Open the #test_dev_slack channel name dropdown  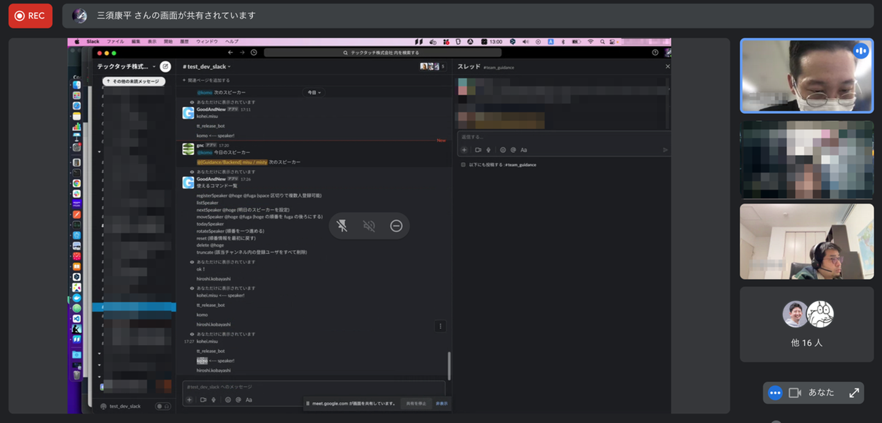click(x=206, y=66)
